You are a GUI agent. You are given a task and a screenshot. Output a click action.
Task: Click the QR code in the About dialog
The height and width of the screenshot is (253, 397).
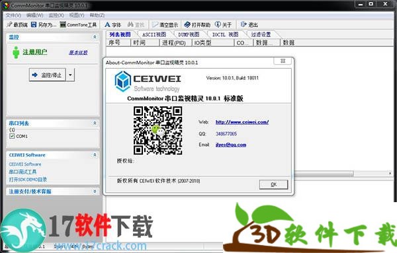pos(157,130)
